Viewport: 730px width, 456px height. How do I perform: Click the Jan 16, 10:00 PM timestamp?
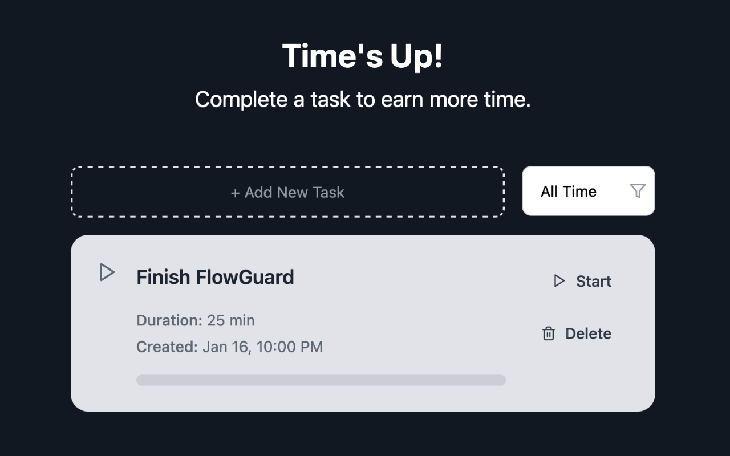[x=262, y=347]
